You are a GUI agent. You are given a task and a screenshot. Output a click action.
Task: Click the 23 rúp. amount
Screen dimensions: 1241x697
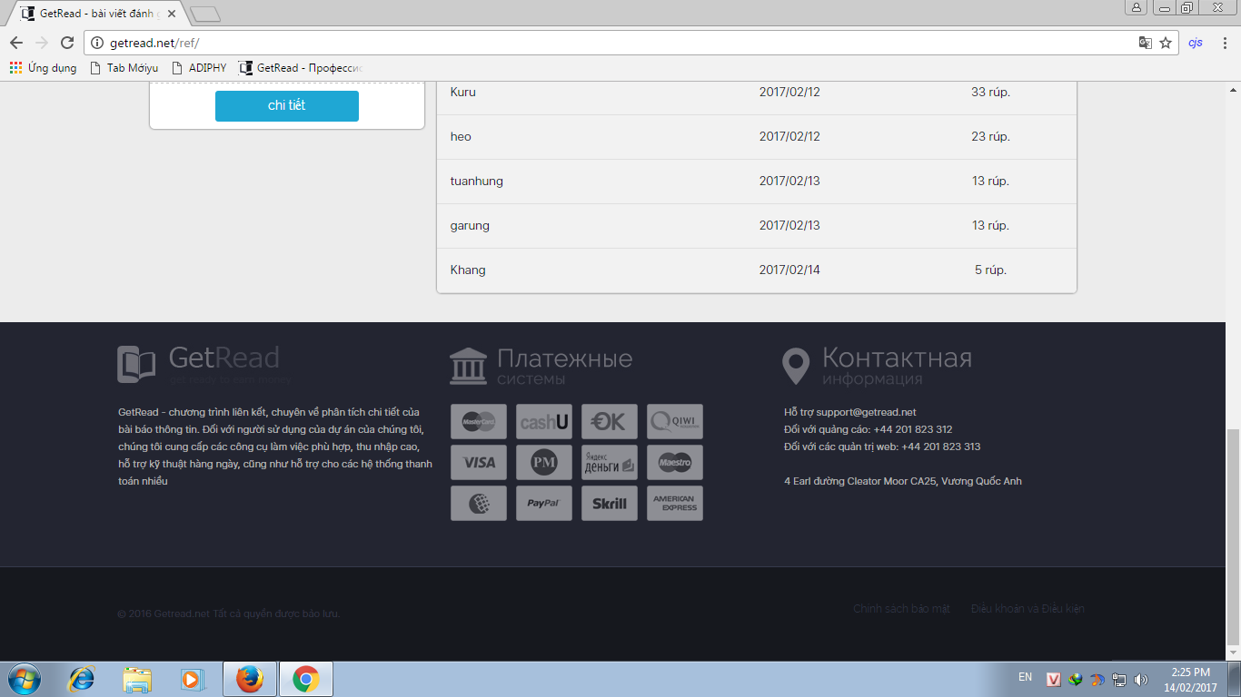tap(990, 136)
